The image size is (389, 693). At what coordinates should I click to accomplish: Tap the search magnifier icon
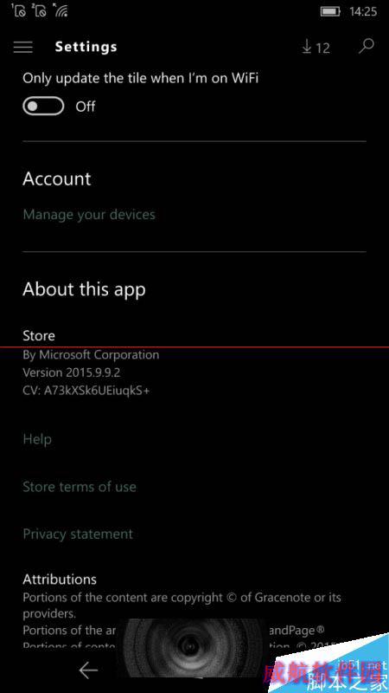tap(366, 46)
